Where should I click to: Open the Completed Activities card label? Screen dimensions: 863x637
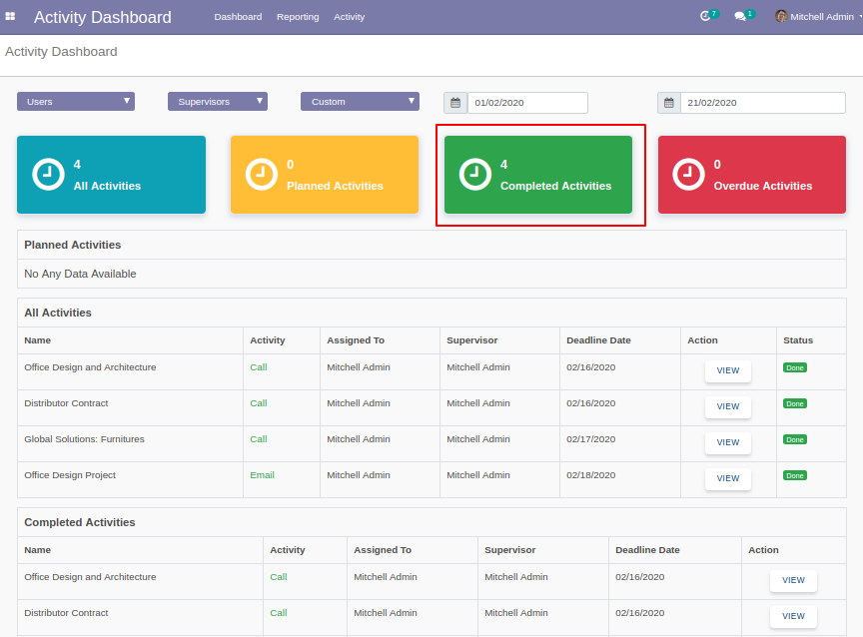(x=556, y=186)
